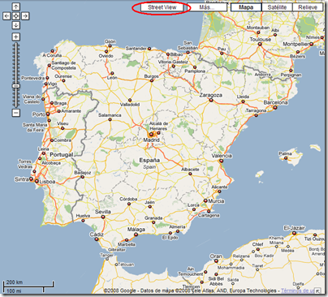
Task: Click the Pamplona city marker
Action: point(195,67)
